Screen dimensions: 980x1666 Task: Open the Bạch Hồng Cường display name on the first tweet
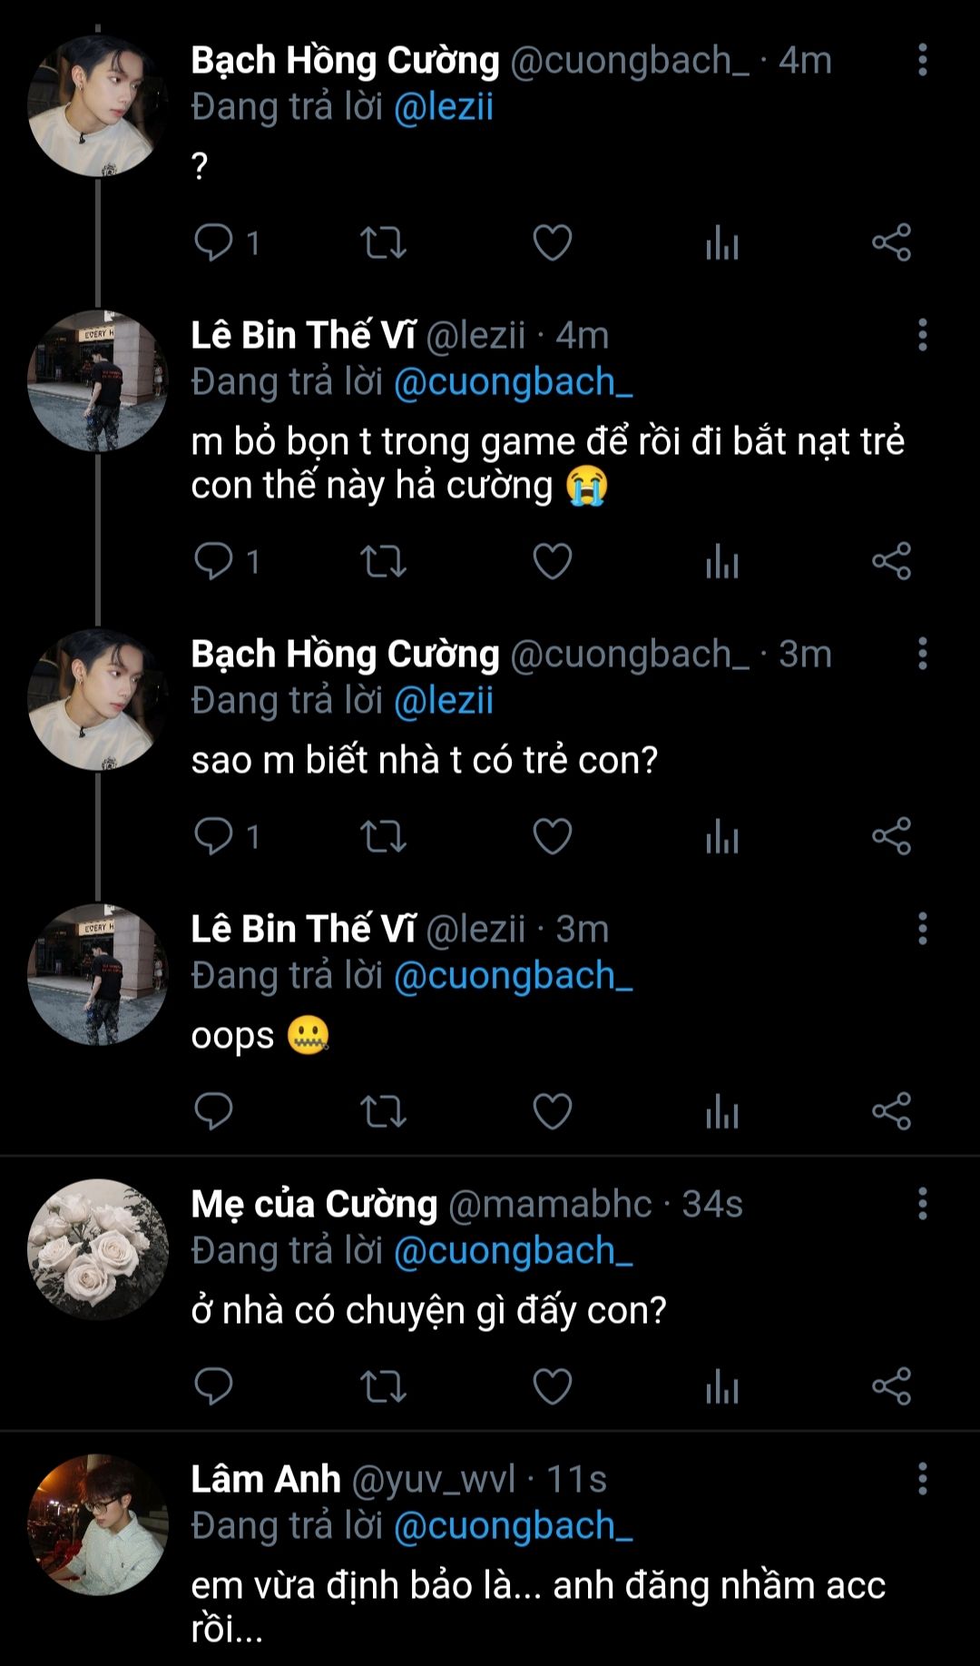(x=345, y=60)
